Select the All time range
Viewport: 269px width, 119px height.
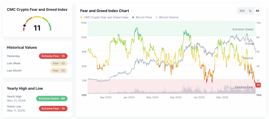point(257,11)
